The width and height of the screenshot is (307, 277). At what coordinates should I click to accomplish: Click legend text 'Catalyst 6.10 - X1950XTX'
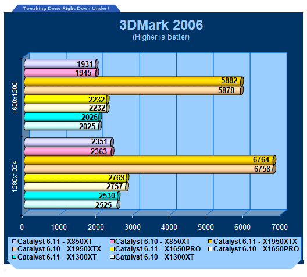tap(59, 249)
